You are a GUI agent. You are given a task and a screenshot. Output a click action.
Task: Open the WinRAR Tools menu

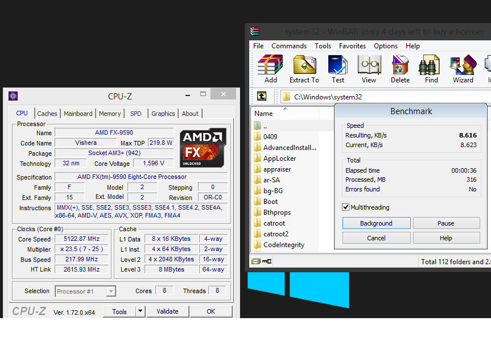tap(323, 46)
